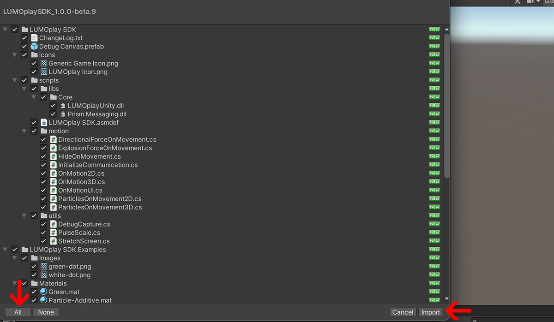The width and height of the screenshot is (554, 322).
Task: Click the OnMotion2D.cs script icon
Action: [54, 173]
